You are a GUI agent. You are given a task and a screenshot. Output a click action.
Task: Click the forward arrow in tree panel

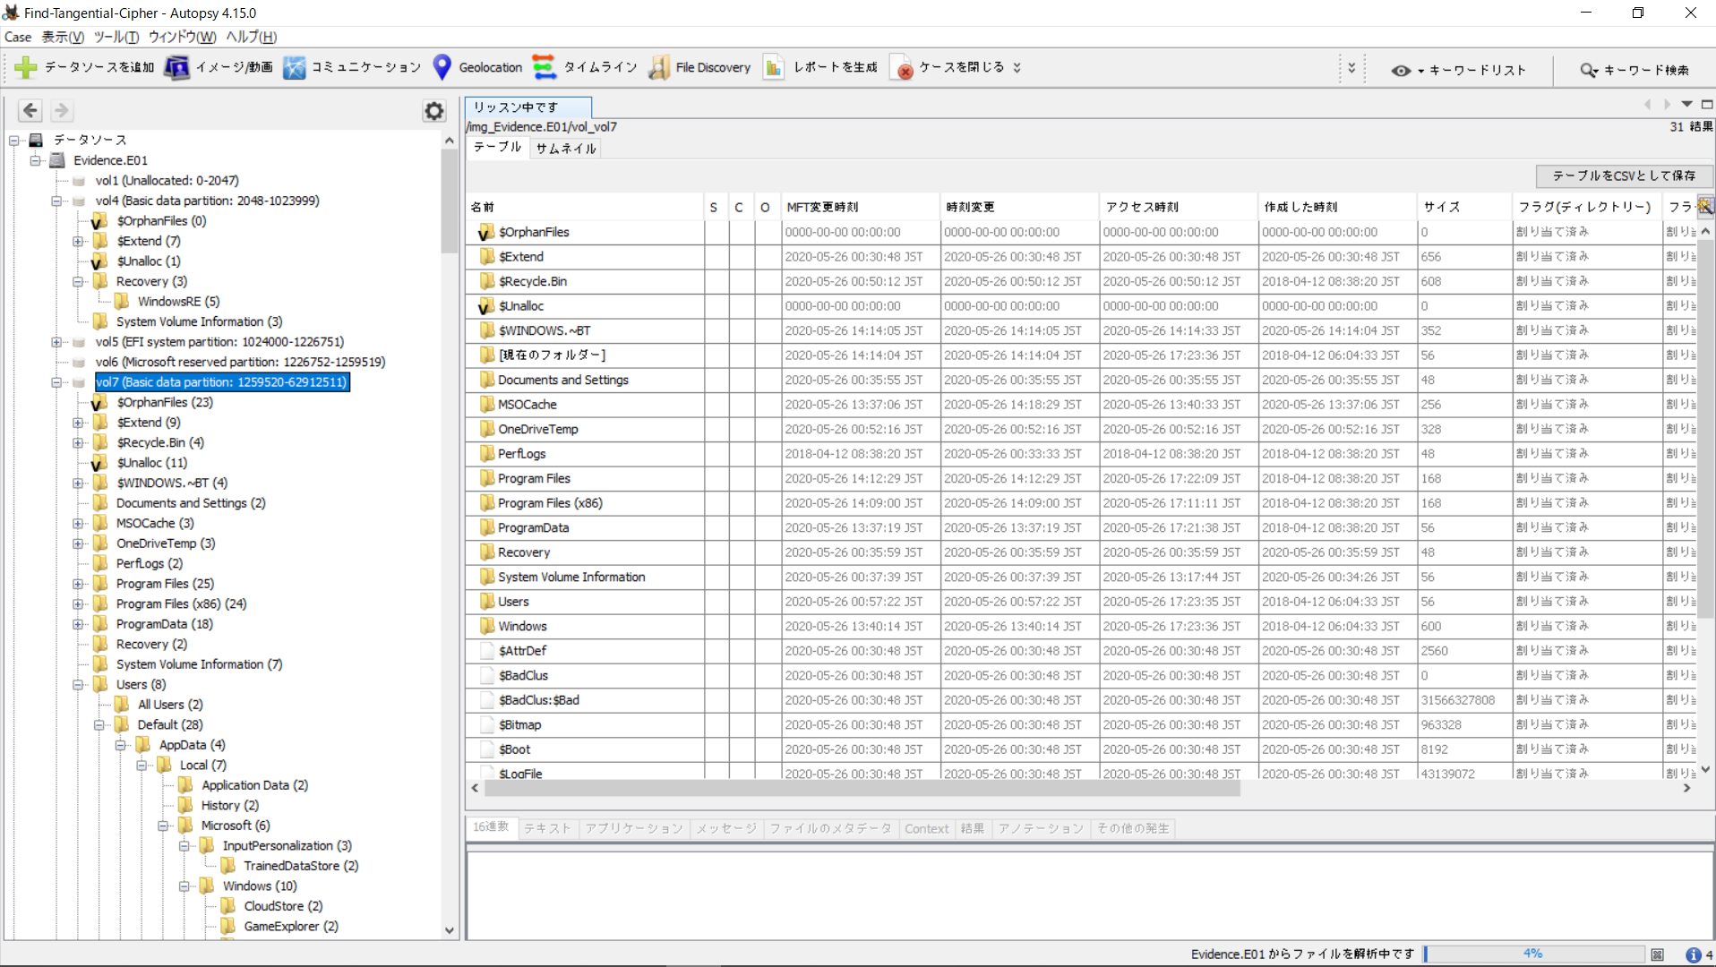tap(61, 110)
